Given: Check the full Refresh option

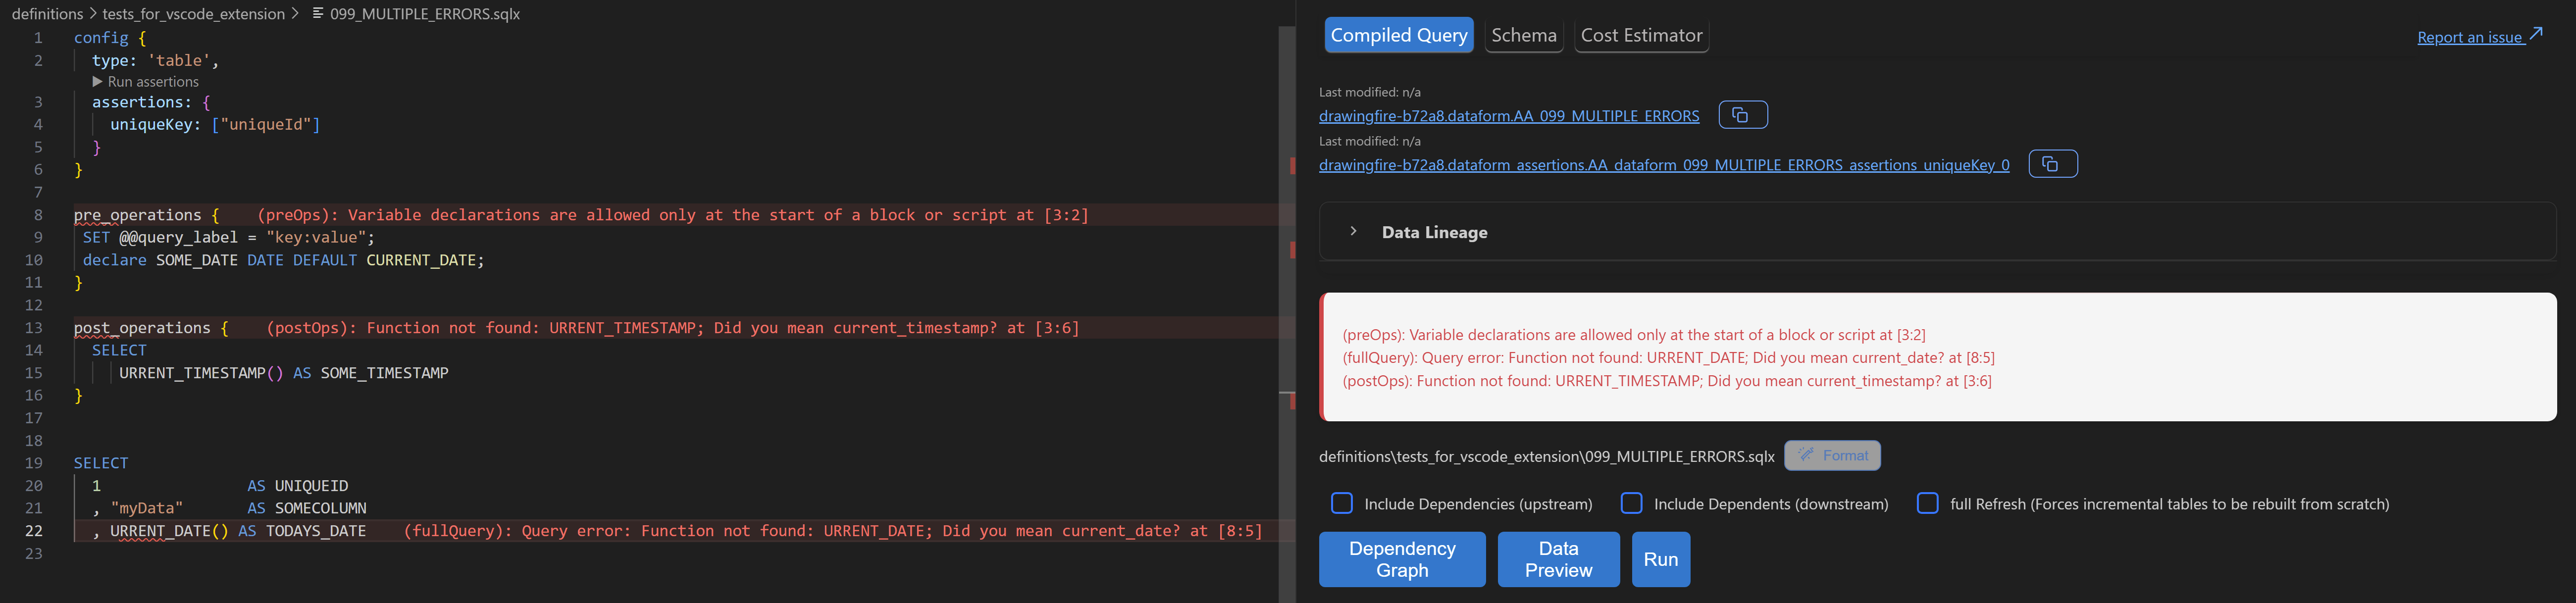Looking at the screenshot, I should 1927,503.
